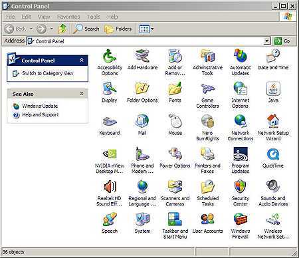Viewport: 299px width, 258px height.
Task: Open Nero BurnRights
Action: coord(207,128)
